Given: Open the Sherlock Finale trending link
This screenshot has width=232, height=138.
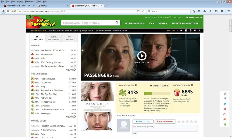Looking at the screenshot, I should pos(120,31).
